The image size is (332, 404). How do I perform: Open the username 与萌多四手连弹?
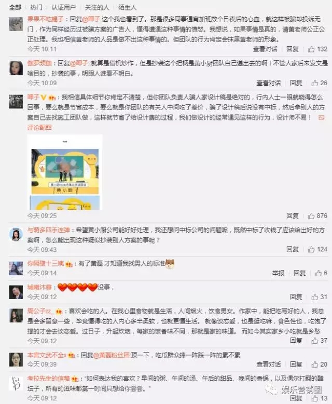coord(49,230)
